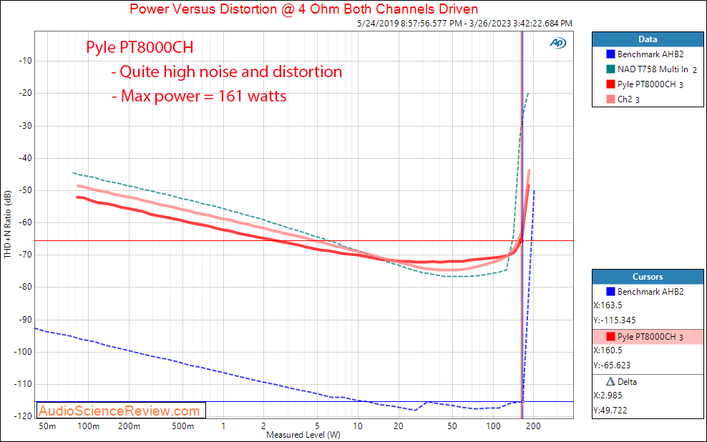Click the cursor value Y:-65.623
Screen dimensions: 707x442
pos(612,365)
